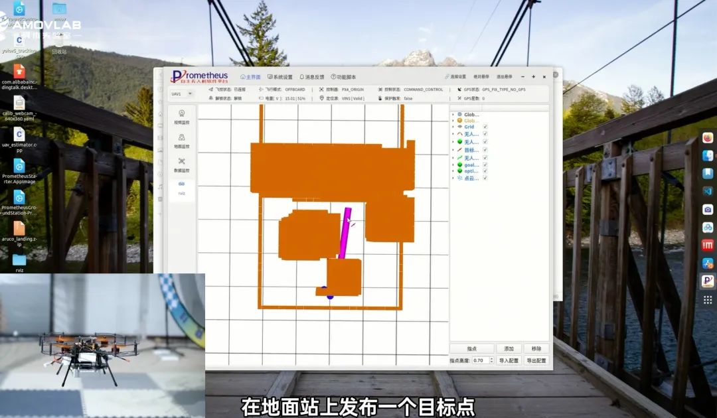Expand the Grid tree item arrow
The width and height of the screenshot is (717, 418).
(453, 127)
